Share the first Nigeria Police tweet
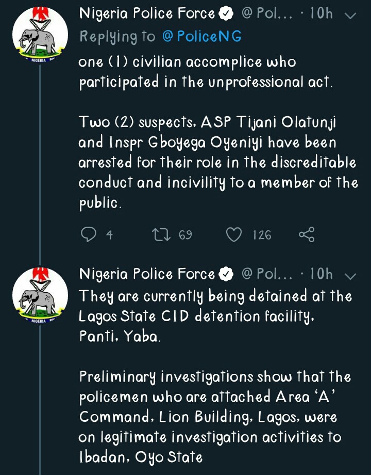This screenshot has width=371, height=475. 306,235
